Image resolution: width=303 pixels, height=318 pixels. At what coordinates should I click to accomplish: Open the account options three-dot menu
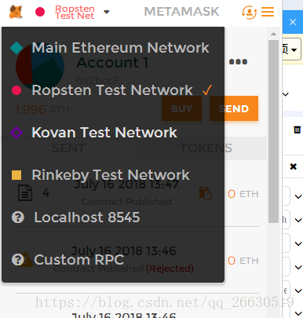tap(238, 62)
